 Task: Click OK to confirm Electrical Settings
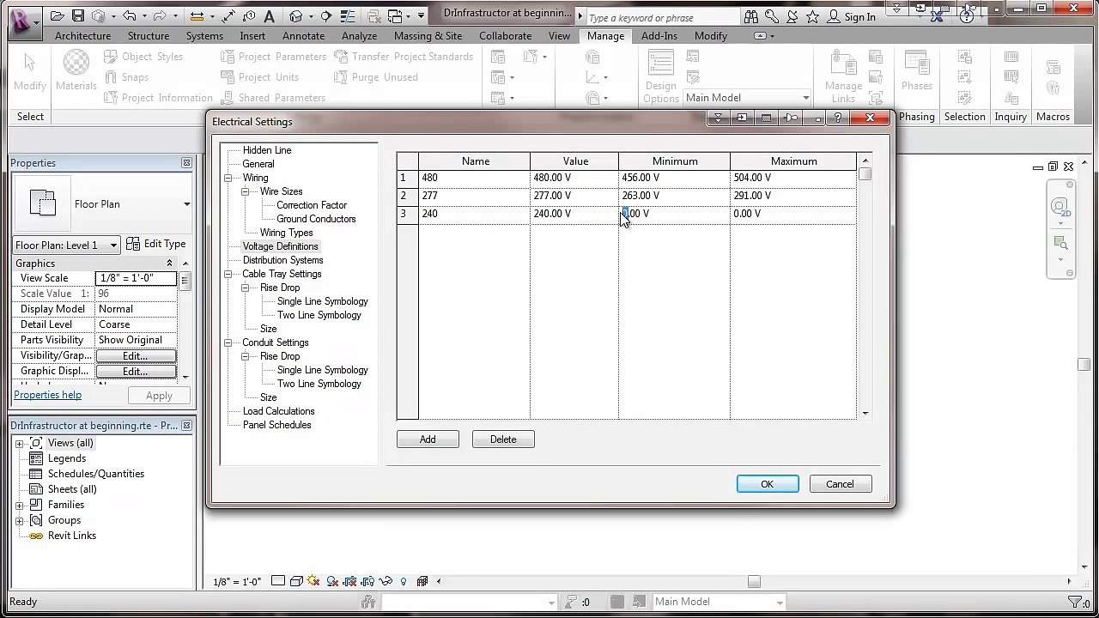(768, 484)
